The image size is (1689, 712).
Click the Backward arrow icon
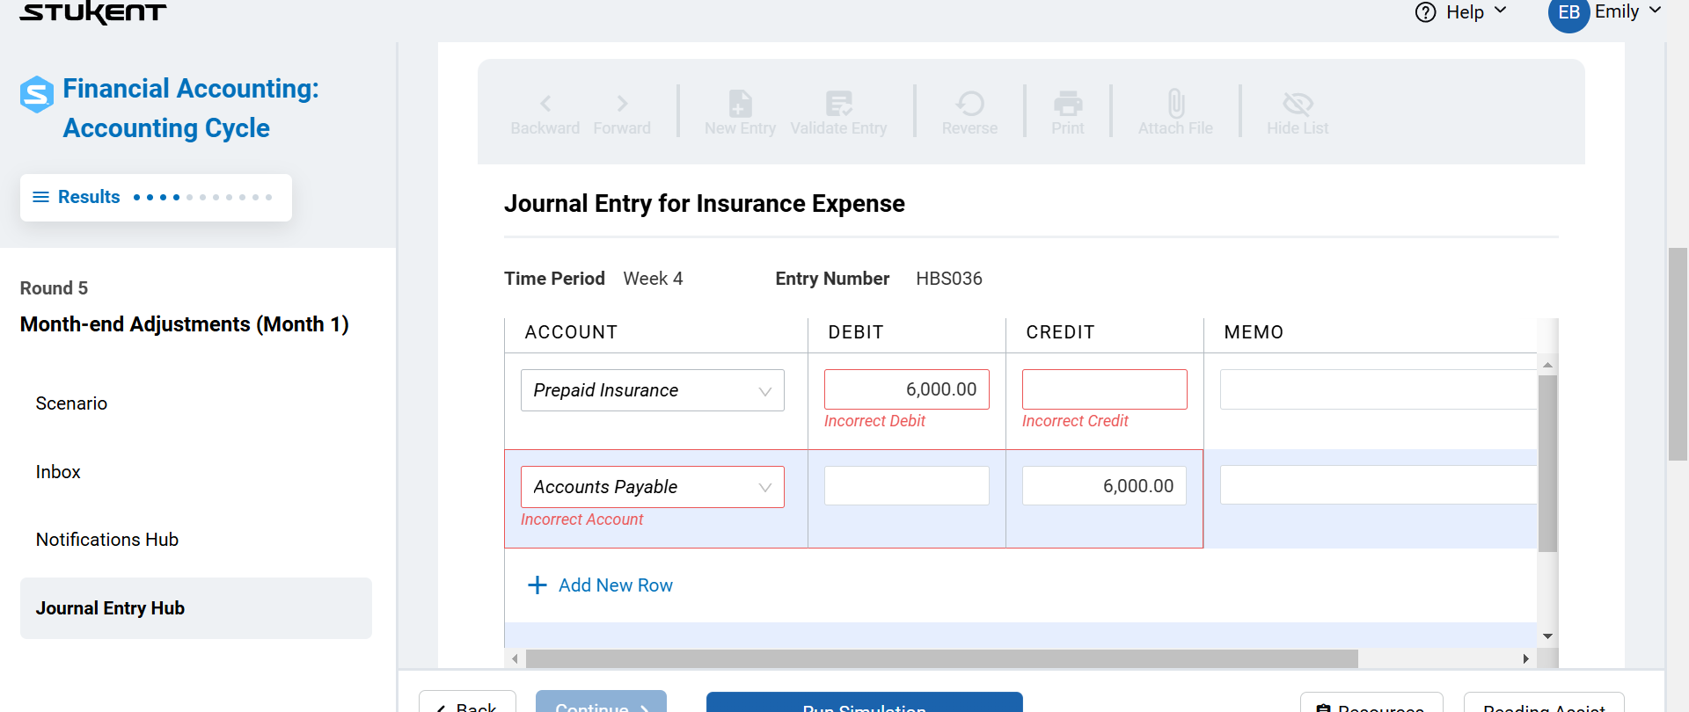[545, 104]
